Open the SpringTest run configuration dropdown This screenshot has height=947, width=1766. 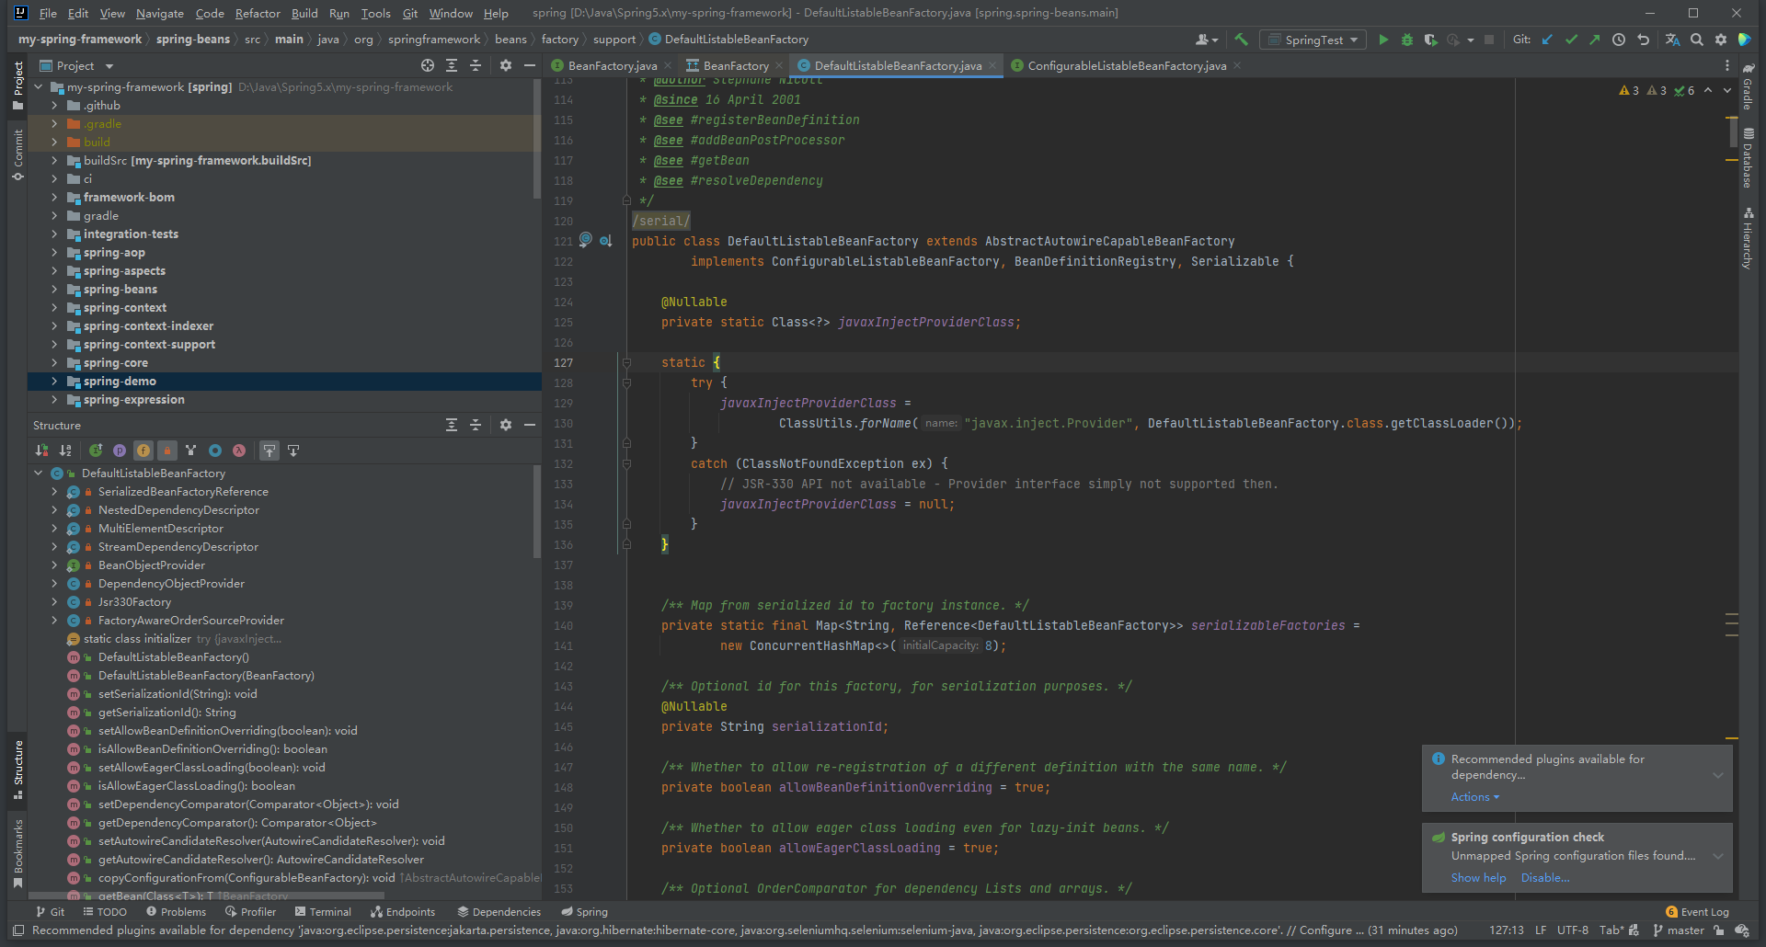[x=1313, y=40]
